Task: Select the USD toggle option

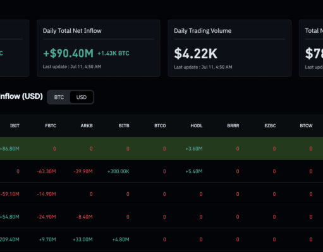Action: tap(82, 97)
